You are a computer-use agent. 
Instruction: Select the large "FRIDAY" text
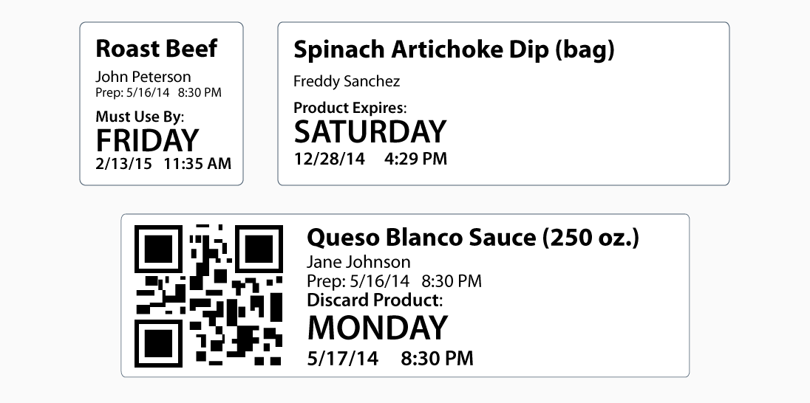click(148, 140)
